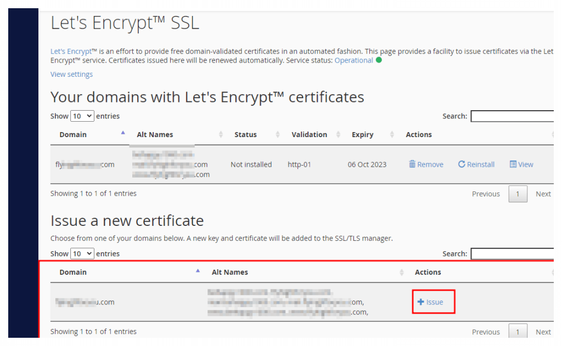
Task: Click 'Showing 1 to 1 of 1 entries' under certificates table
Action: coord(93,194)
